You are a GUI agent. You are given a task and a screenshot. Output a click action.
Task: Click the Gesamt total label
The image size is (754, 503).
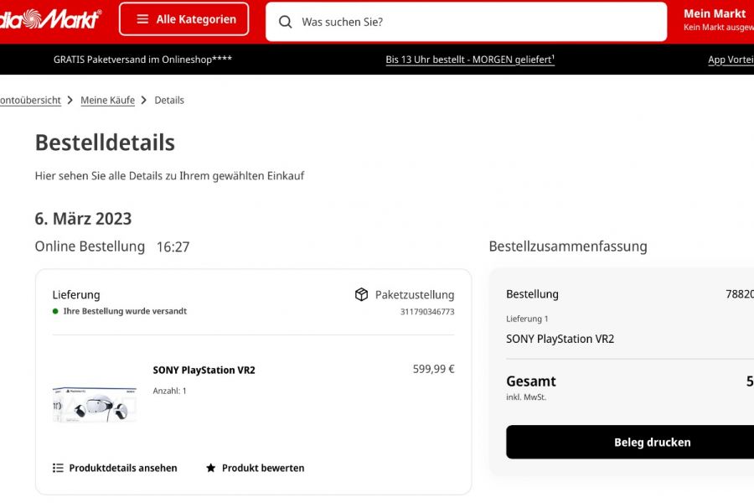(x=531, y=381)
